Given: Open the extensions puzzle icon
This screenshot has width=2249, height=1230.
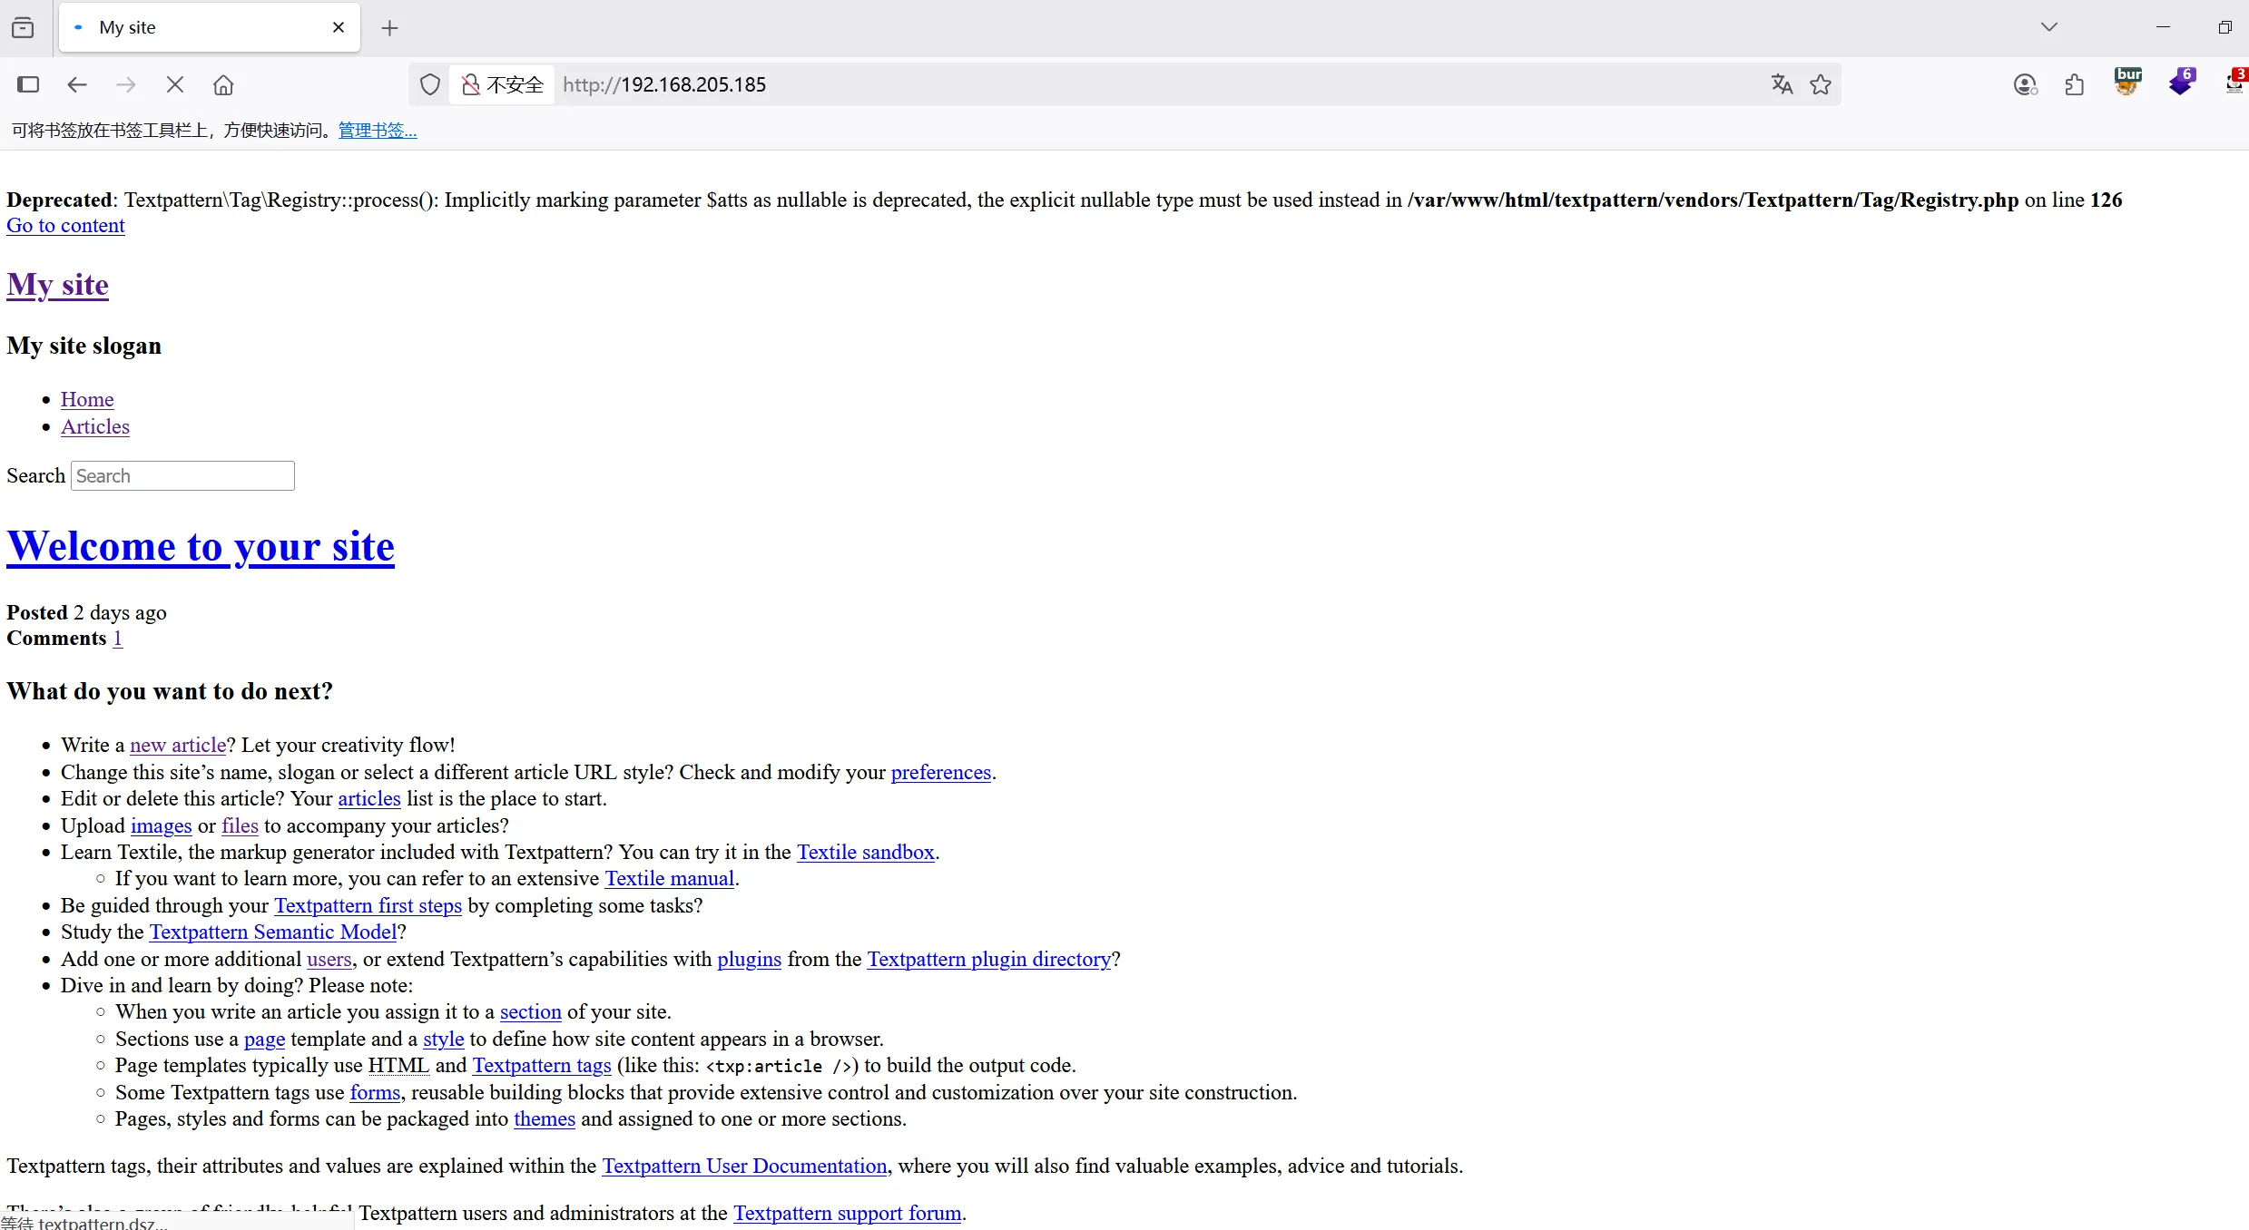Looking at the screenshot, I should pos(2074,84).
